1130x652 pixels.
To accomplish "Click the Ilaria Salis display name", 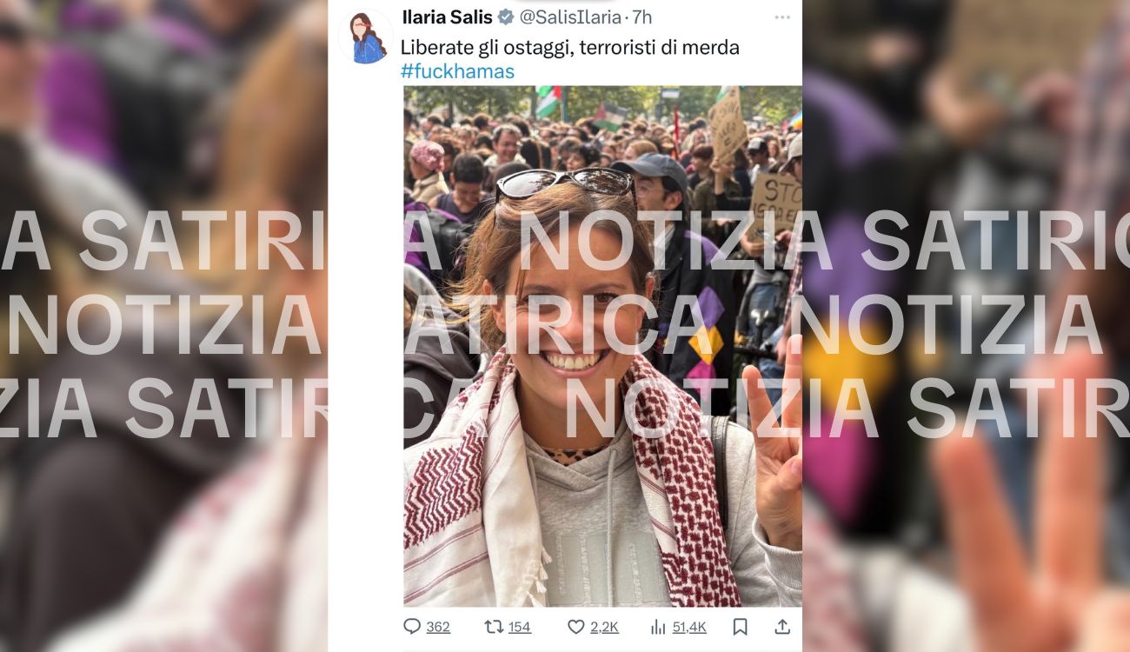I will click(x=447, y=17).
